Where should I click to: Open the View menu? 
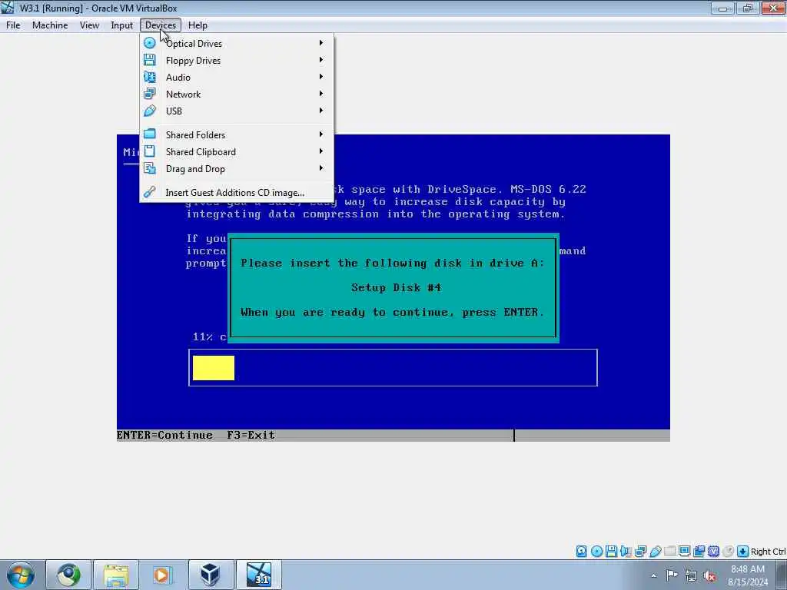click(89, 25)
